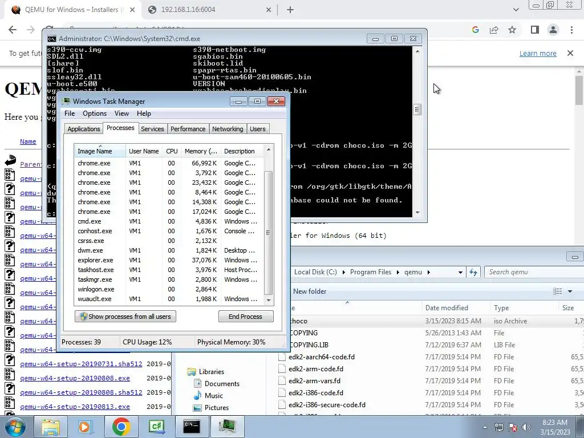Dismiss the Chrome info bar
Image resolution: width=584 pixels, height=438 pixels.
pyautogui.click(x=570, y=53)
